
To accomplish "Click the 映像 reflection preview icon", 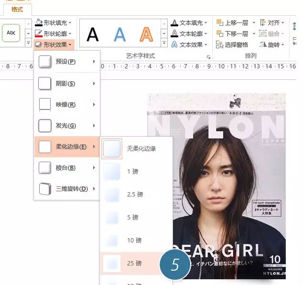I will click(45, 105).
